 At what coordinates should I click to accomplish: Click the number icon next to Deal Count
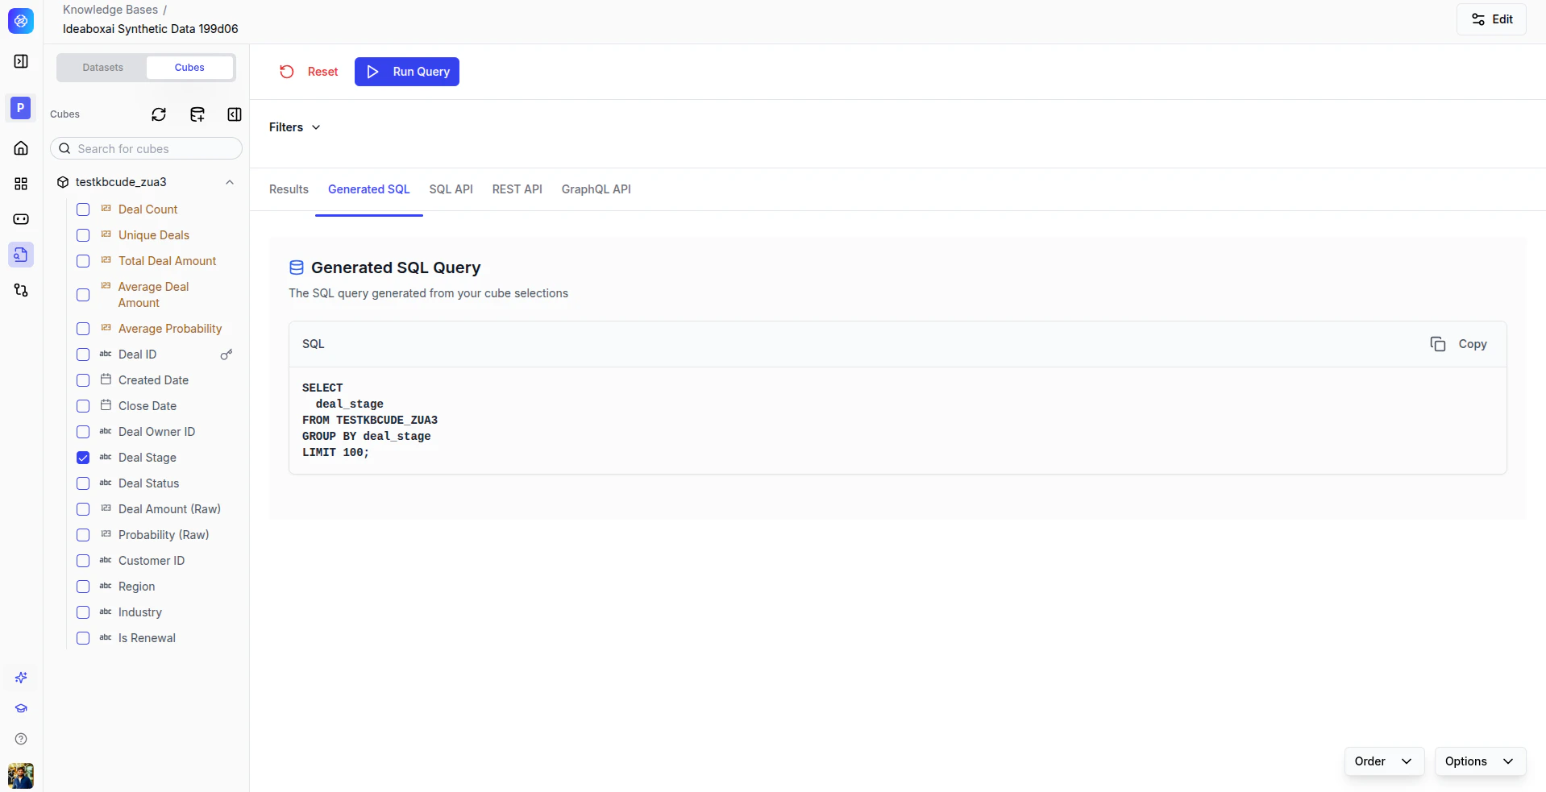tap(106, 209)
